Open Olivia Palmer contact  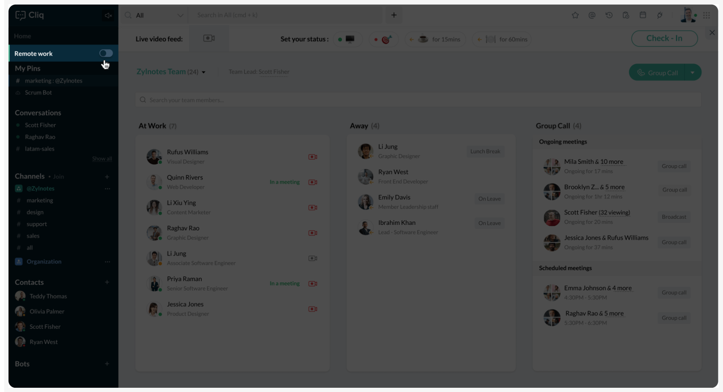pyautogui.click(x=47, y=311)
